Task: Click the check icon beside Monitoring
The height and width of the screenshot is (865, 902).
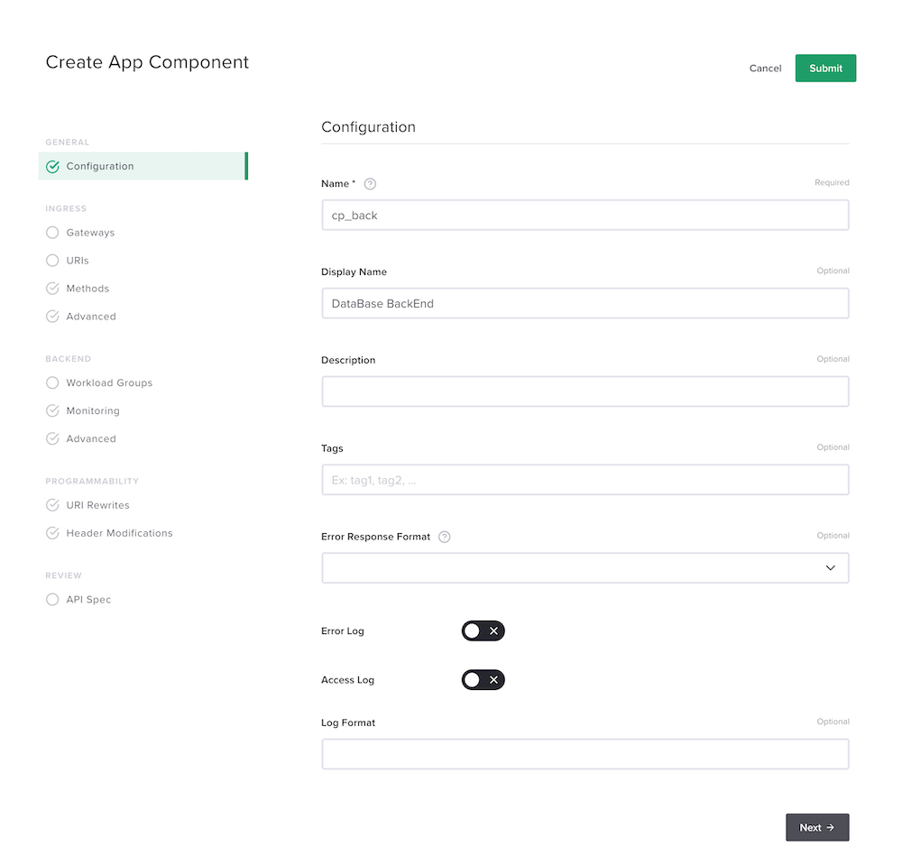Action: tap(52, 410)
